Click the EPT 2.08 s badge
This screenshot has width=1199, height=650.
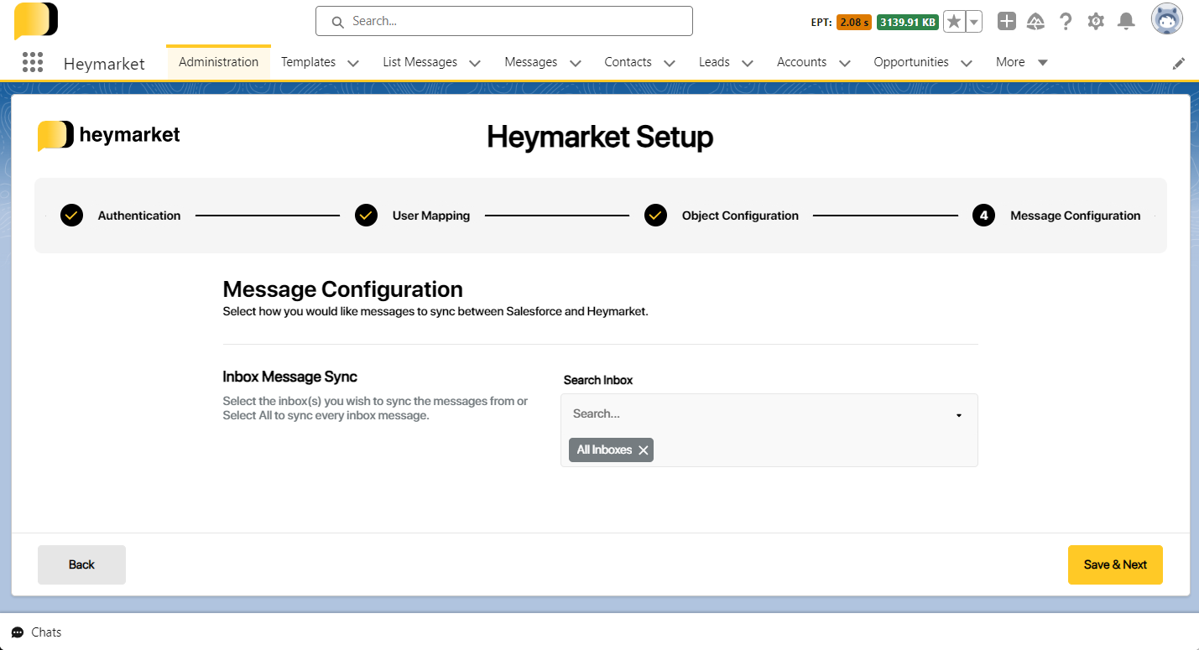(x=854, y=23)
